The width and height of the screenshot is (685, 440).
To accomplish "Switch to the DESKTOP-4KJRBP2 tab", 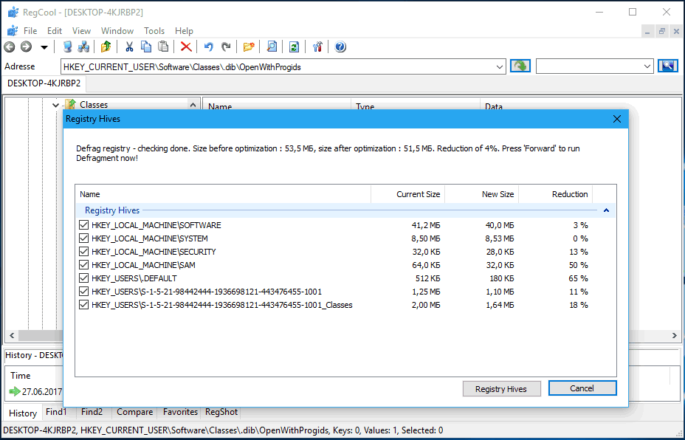I will point(44,83).
